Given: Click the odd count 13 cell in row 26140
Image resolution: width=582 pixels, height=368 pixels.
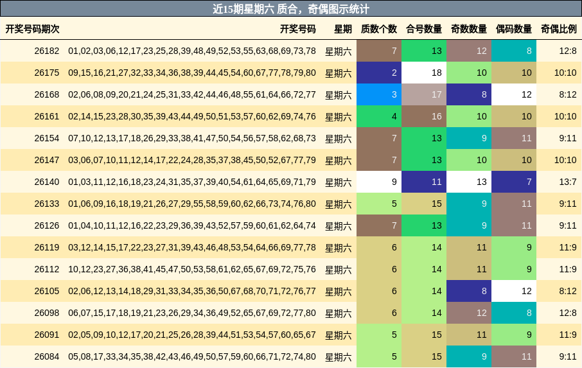Looking at the screenshot, I should click(469, 182).
